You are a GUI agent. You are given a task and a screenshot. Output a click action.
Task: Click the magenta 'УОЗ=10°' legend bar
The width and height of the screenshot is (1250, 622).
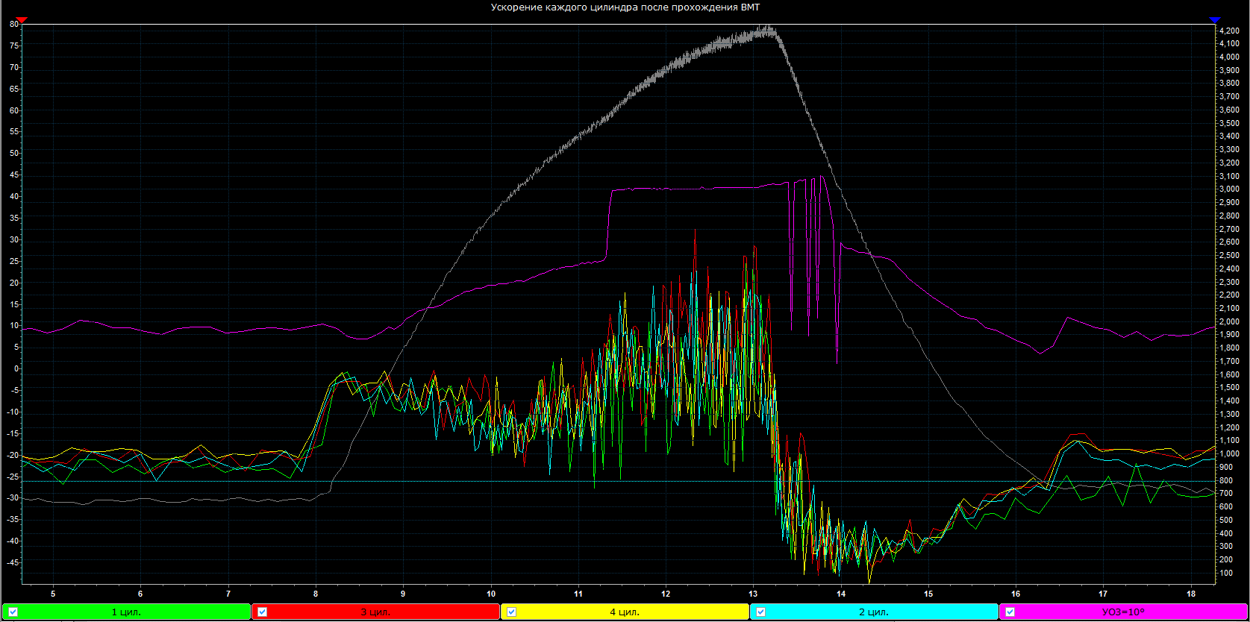click(x=1123, y=612)
